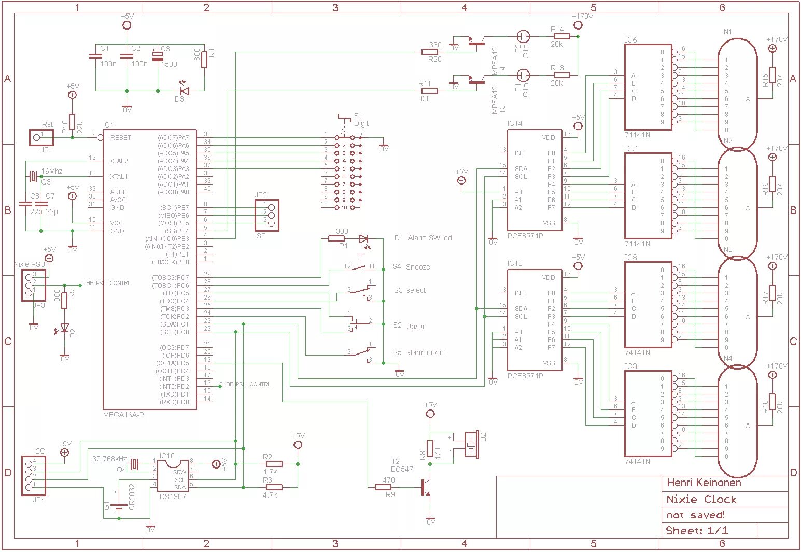Click the 330 ohm resistor R20
Image resolution: width=801 pixels, height=552 pixels.
[x=430, y=52]
